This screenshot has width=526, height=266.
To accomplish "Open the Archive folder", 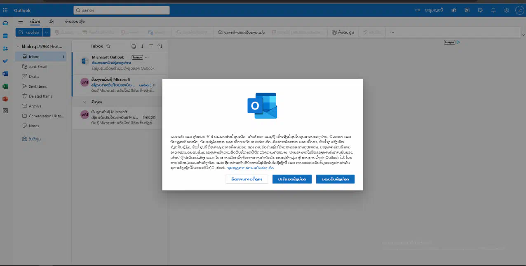I will 40,106.
